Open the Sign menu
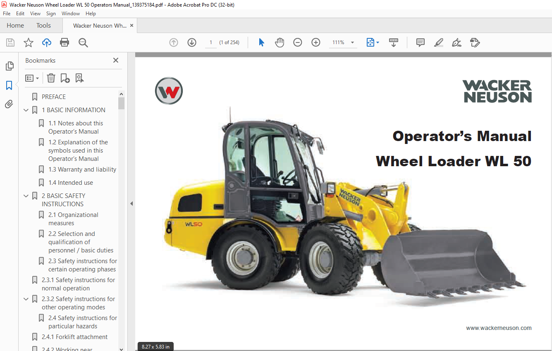552x351 pixels. [51, 14]
